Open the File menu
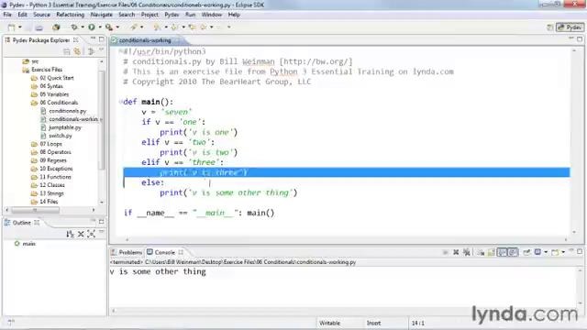 pyautogui.click(x=7, y=15)
